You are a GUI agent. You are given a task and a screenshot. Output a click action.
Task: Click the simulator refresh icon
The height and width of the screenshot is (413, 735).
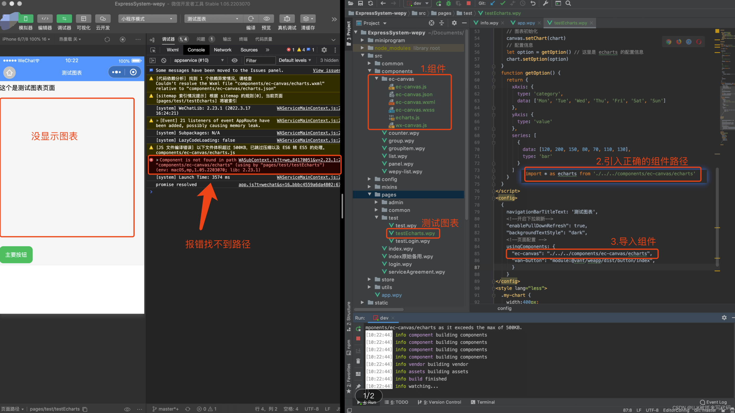coord(107,39)
